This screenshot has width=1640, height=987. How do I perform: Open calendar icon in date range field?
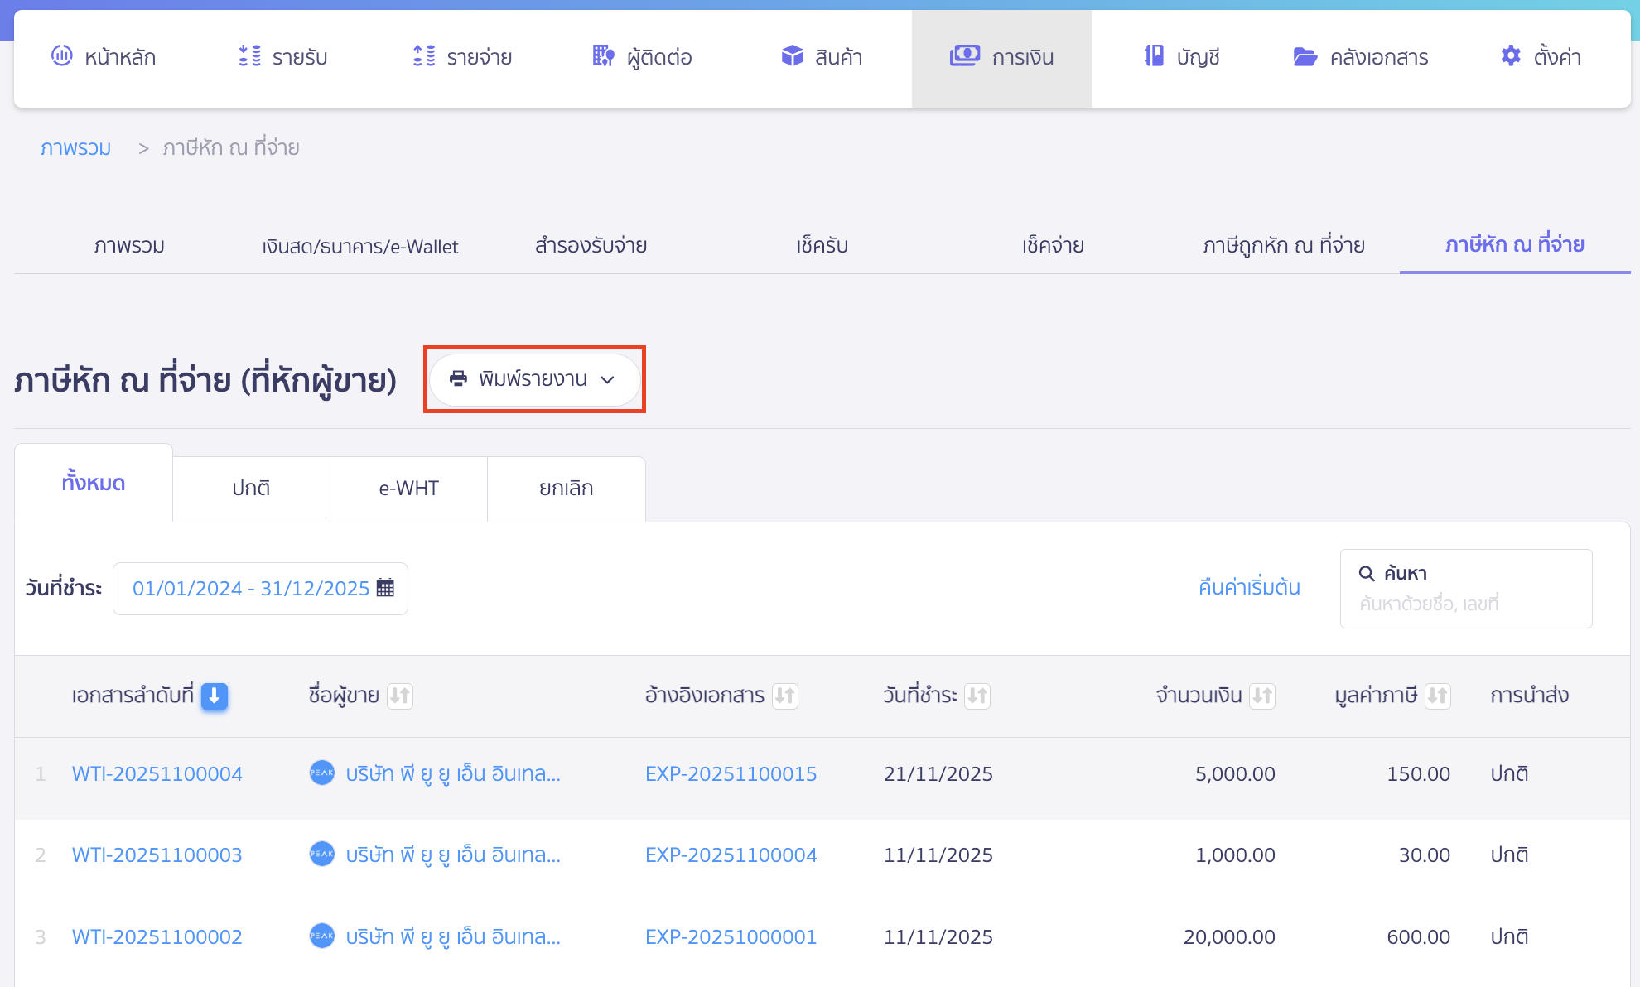click(x=385, y=588)
